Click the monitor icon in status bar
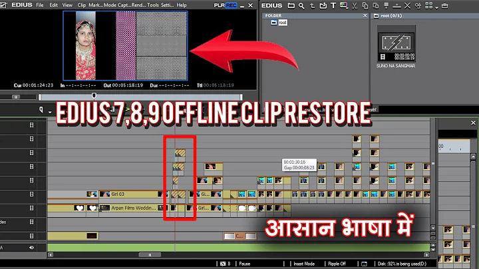Screen dimensions: 479x269 point(364,264)
